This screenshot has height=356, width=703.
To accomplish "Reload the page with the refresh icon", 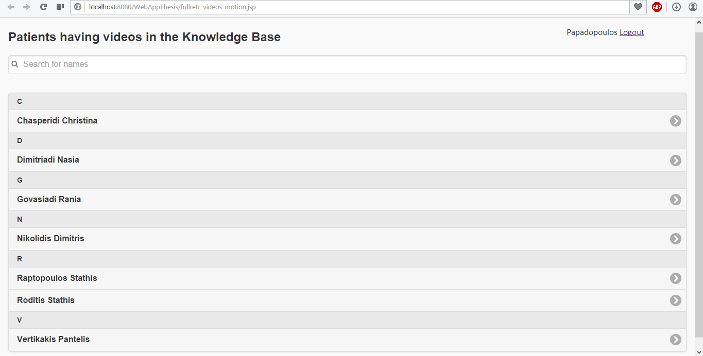I will click(x=43, y=7).
